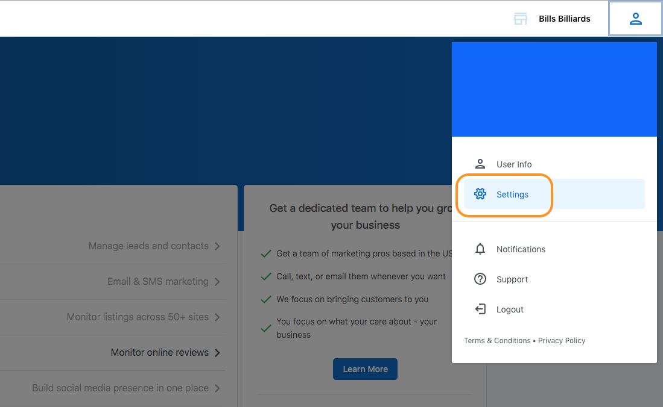Click the Bills Billiards business name

(565, 19)
